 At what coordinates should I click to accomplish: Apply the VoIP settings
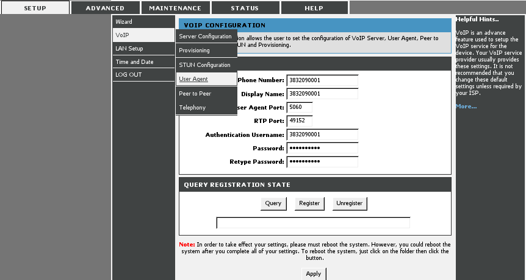tap(313, 274)
